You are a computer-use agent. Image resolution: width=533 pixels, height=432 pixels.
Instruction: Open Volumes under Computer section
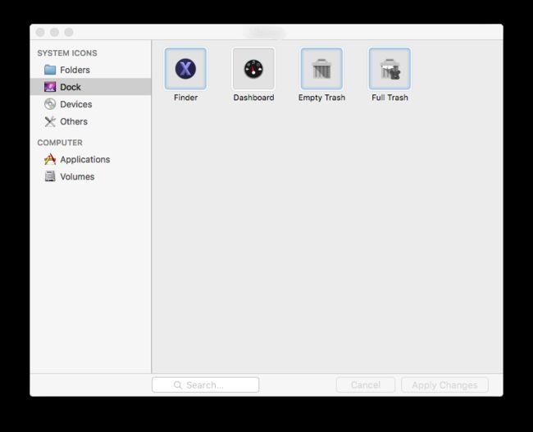(90, 176)
